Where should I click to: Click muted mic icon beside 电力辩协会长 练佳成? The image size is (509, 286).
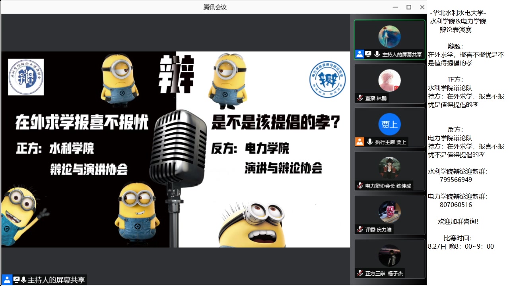360,186
